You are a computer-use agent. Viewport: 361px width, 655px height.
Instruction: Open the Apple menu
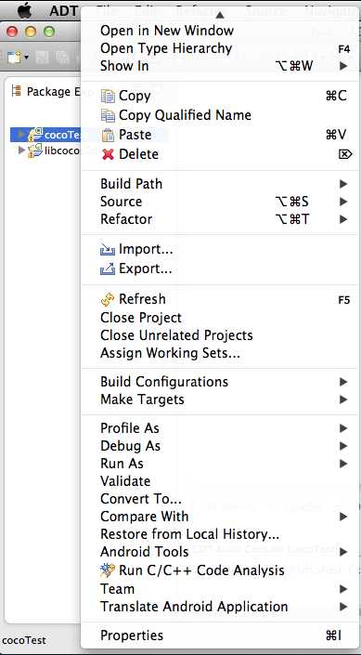coord(25,10)
